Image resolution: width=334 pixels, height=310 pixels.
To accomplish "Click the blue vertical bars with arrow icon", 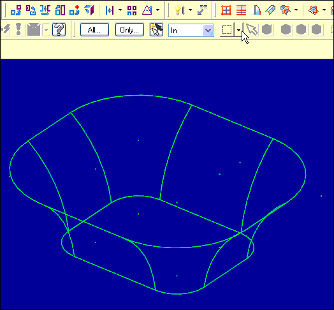I will [x=110, y=10].
